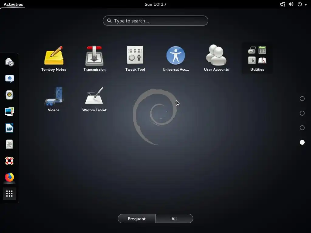Click the Activities button

[x=13, y=4]
